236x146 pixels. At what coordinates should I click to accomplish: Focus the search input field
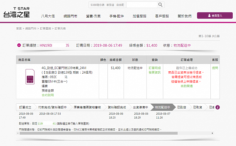142,5
